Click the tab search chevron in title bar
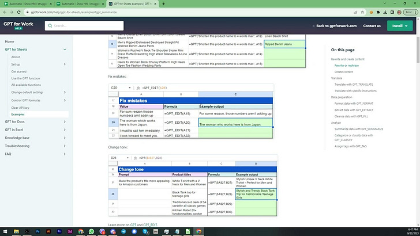This screenshot has height=236, width=420. [x=385, y=3]
